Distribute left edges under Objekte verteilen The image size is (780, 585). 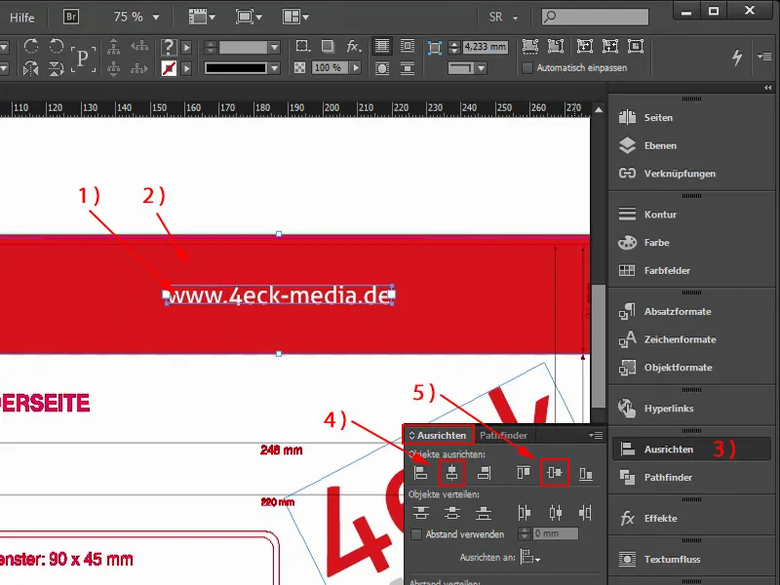click(524, 513)
